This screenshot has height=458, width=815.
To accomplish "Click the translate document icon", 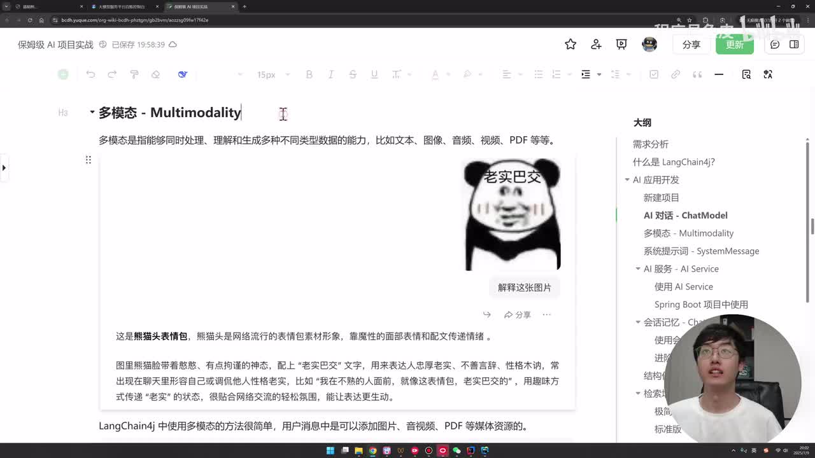I will 768,74.
